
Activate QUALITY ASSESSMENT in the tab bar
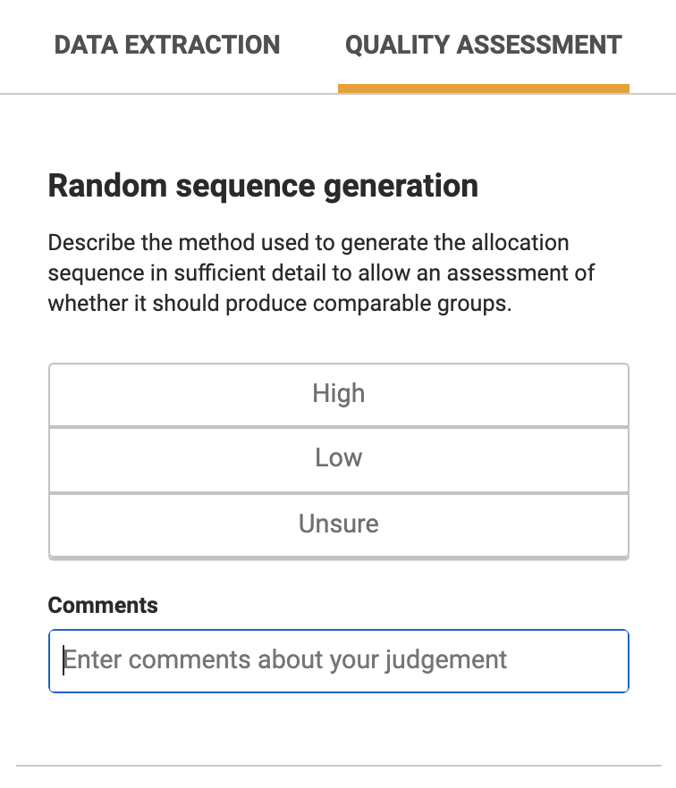[483, 45]
